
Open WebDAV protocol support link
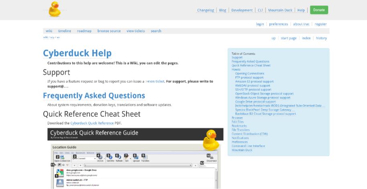[x=253, y=85]
